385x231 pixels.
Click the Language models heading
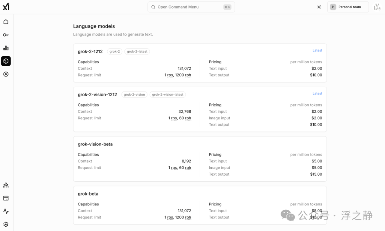(94, 26)
